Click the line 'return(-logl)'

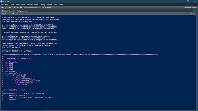[x=21, y=84]
